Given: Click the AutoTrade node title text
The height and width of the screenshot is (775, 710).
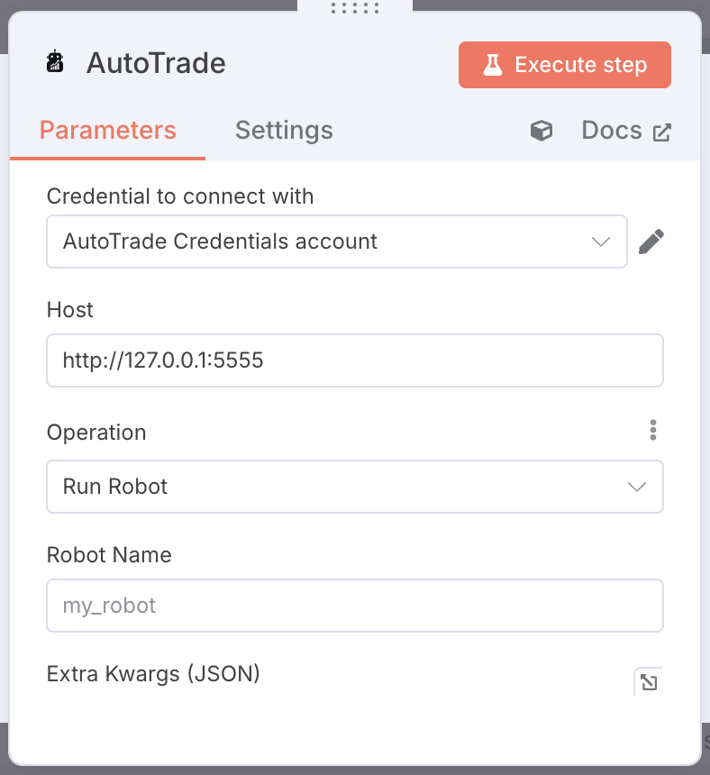Looking at the screenshot, I should click(156, 64).
